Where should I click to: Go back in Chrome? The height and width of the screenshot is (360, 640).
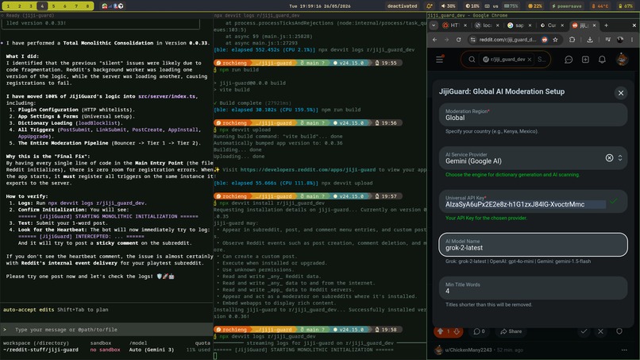point(434,40)
